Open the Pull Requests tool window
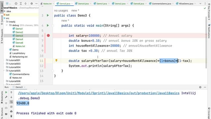This screenshot has height=119, width=211. pos(2,36)
